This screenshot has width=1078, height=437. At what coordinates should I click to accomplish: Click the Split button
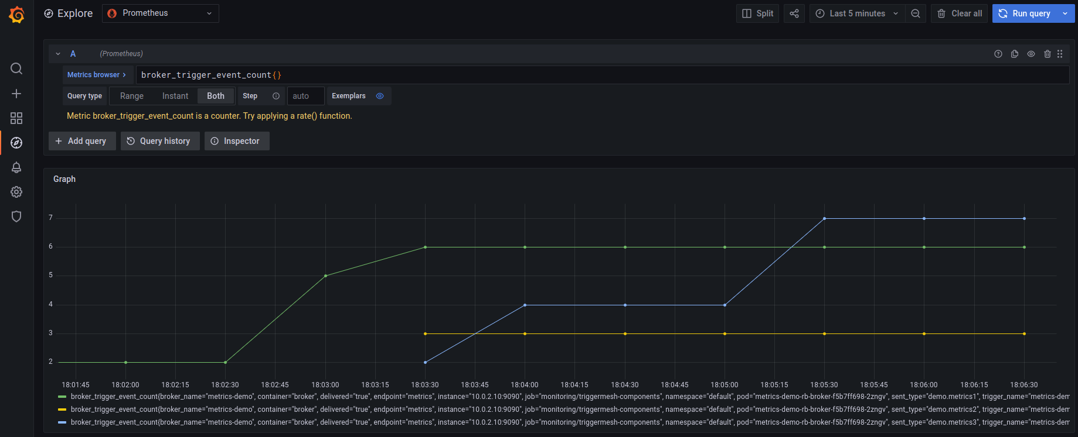(757, 13)
